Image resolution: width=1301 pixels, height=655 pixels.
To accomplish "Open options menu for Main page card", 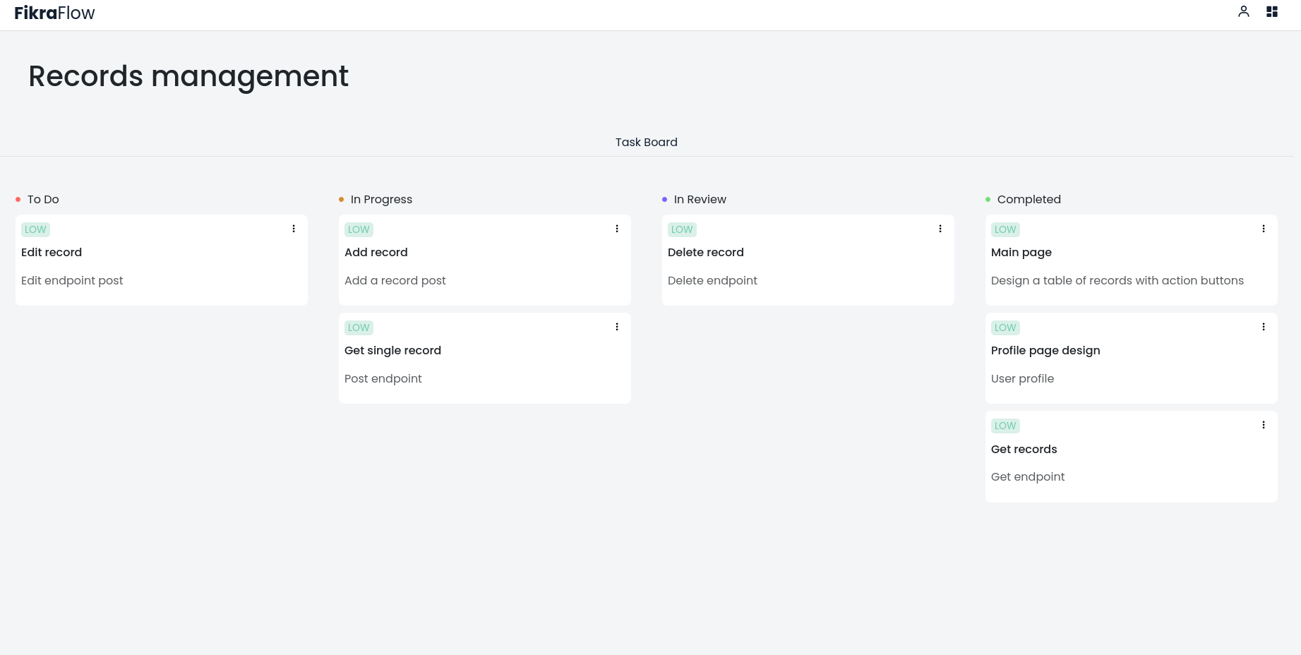I will 1263,229.
